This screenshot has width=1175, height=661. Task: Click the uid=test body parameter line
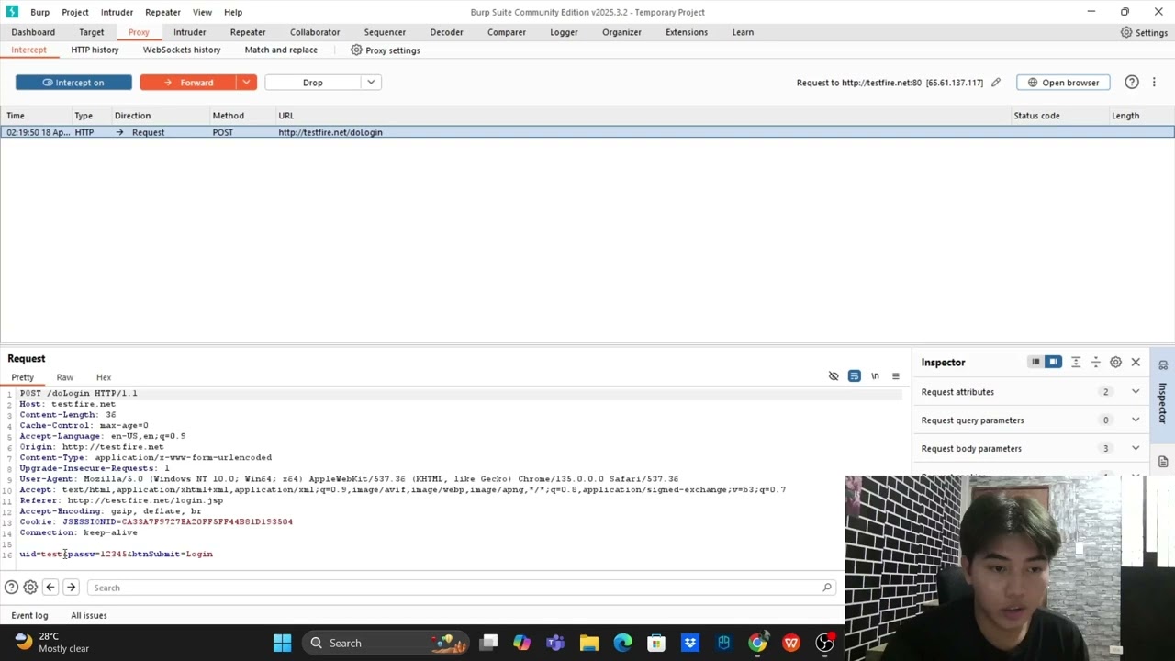[117, 554]
